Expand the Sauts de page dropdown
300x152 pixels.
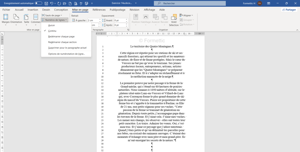(52, 15)
